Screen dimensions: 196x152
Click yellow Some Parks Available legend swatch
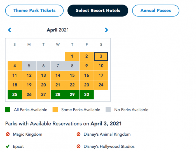point(55,110)
